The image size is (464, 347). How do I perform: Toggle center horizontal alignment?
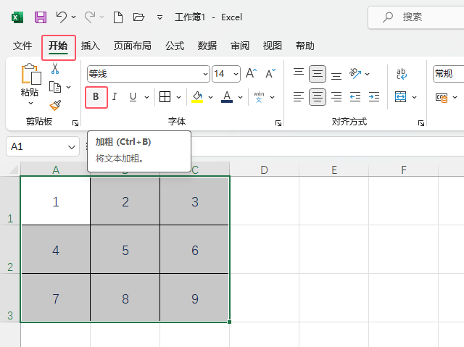pos(318,97)
